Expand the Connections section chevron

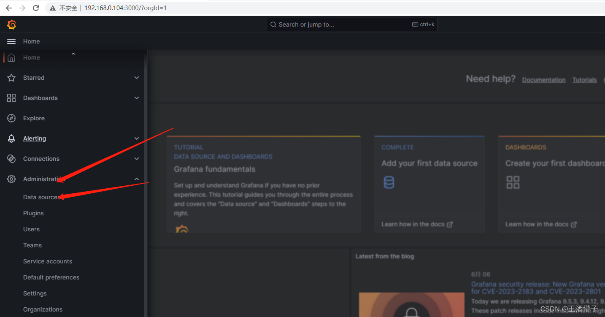(x=136, y=159)
